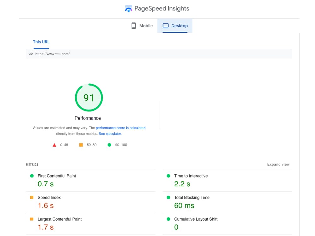The height and width of the screenshot is (236, 315).
Task: Click the Time to Interactive label
Action: (x=191, y=176)
